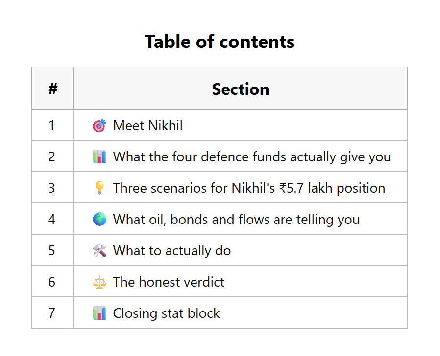Jump to The honest verdict section
This screenshot has width=440, height=356.
(x=169, y=282)
